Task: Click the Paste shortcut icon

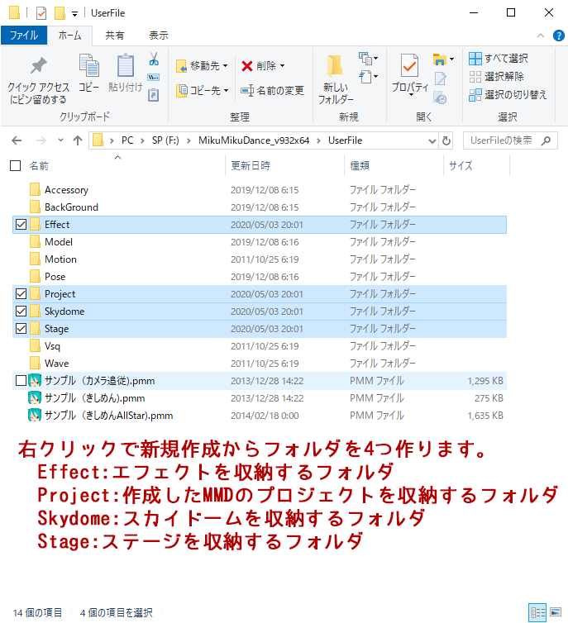Action: click(x=154, y=95)
